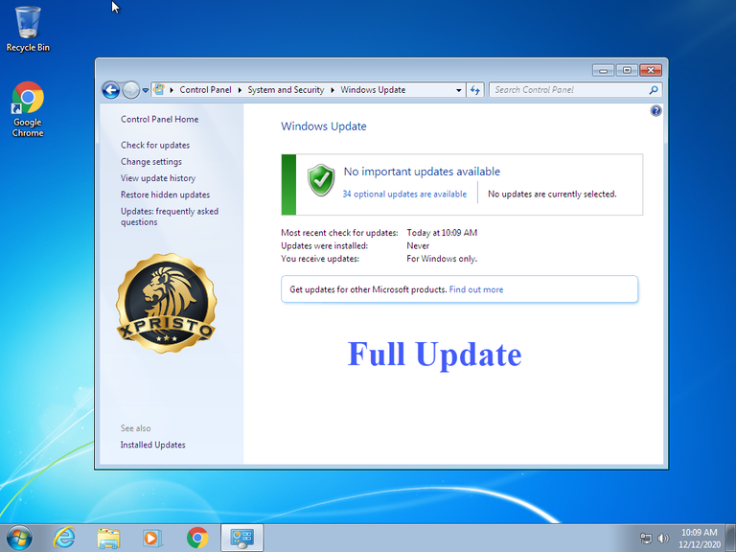The height and width of the screenshot is (552, 736).
Task: Go to Control Panel Home
Action: pos(160,119)
